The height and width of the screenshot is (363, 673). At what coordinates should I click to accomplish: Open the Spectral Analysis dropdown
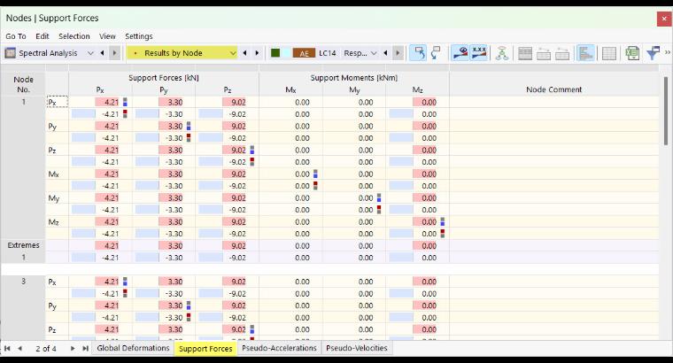coord(90,53)
